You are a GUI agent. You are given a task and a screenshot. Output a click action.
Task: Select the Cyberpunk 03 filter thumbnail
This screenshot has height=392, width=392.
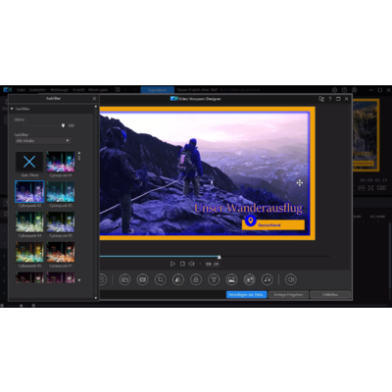point(61,192)
